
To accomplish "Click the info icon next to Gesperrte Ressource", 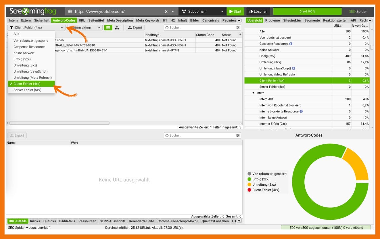I will (x=291, y=44).
